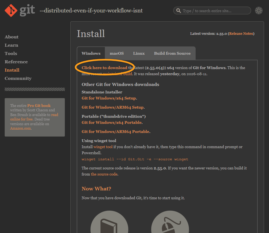The height and width of the screenshot is (233, 269).
Task: Click the --distributed-even-if-your-workflow-isnt tagline
Action: (x=91, y=11)
